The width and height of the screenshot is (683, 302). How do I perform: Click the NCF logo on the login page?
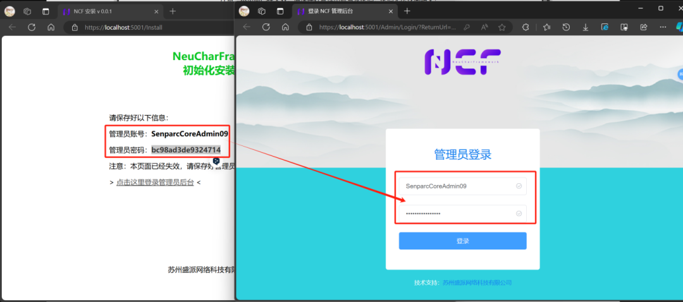462,62
